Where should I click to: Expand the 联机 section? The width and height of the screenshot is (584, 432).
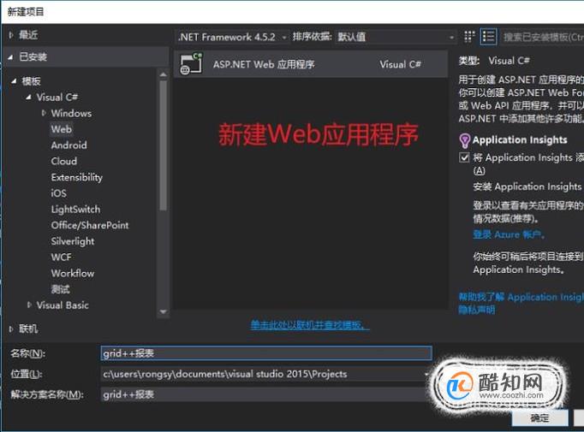tap(11, 328)
